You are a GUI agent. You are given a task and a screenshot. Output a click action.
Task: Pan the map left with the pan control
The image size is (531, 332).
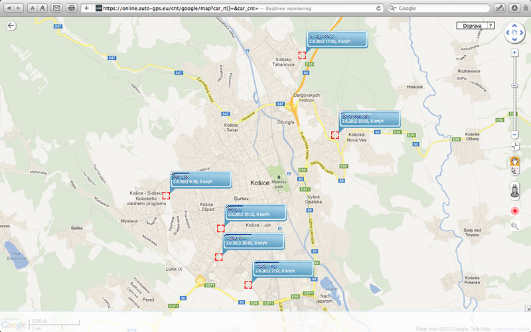[507, 33]
